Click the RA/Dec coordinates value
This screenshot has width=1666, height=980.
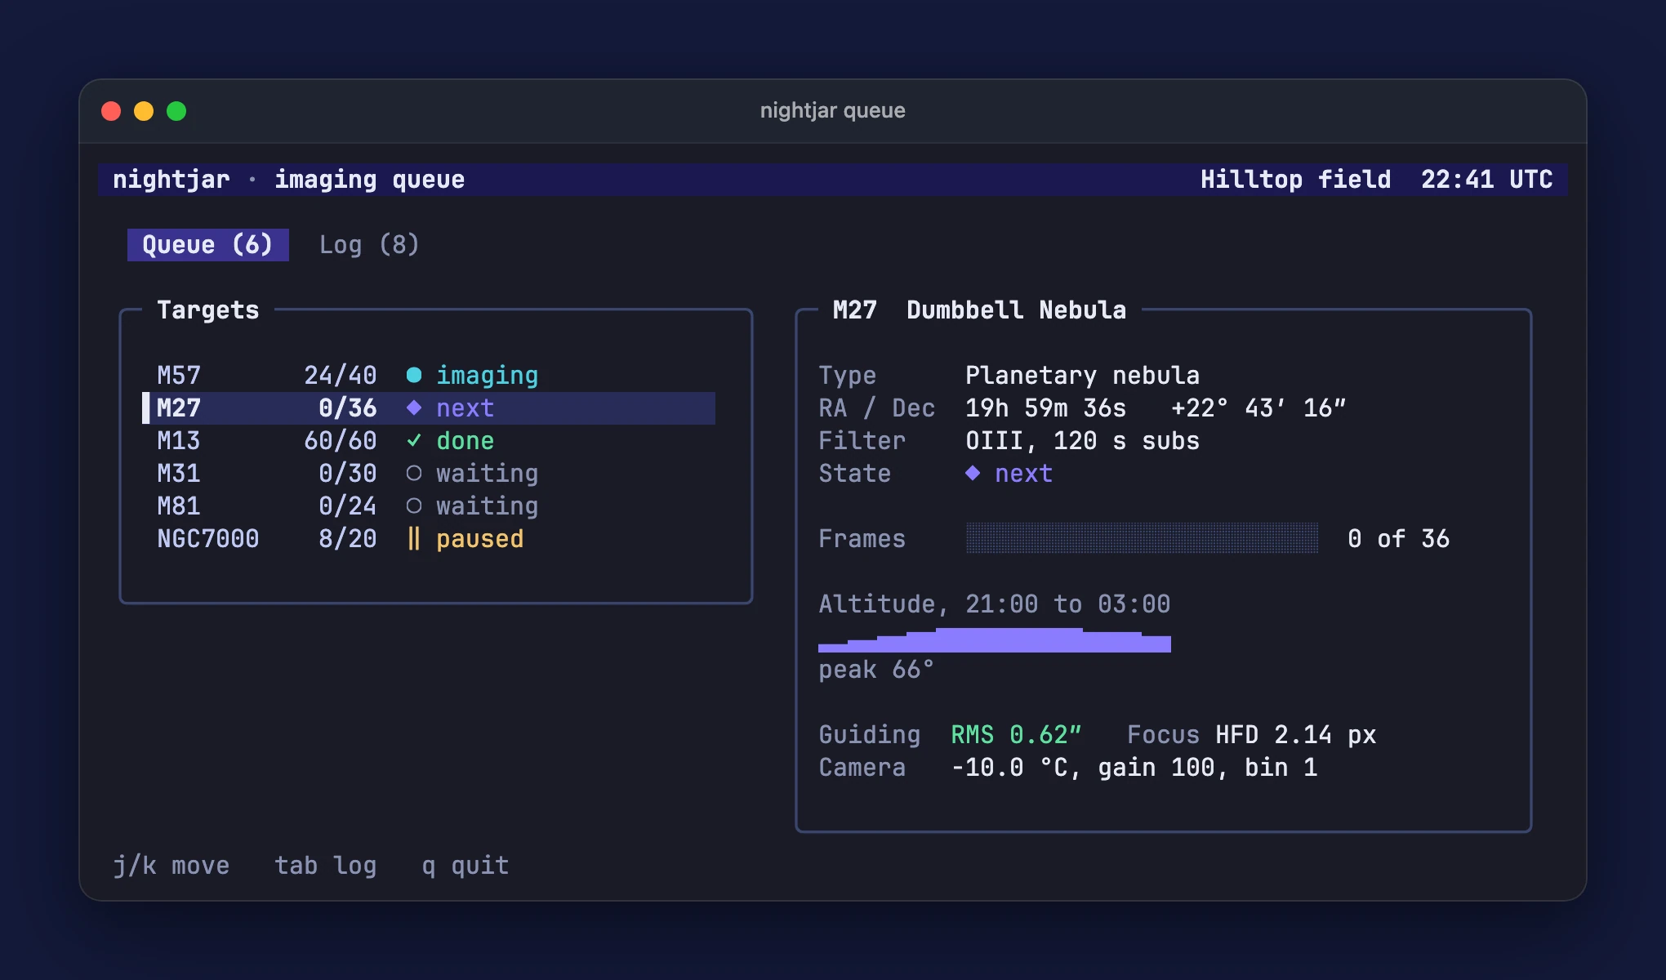coord(1156,408)
